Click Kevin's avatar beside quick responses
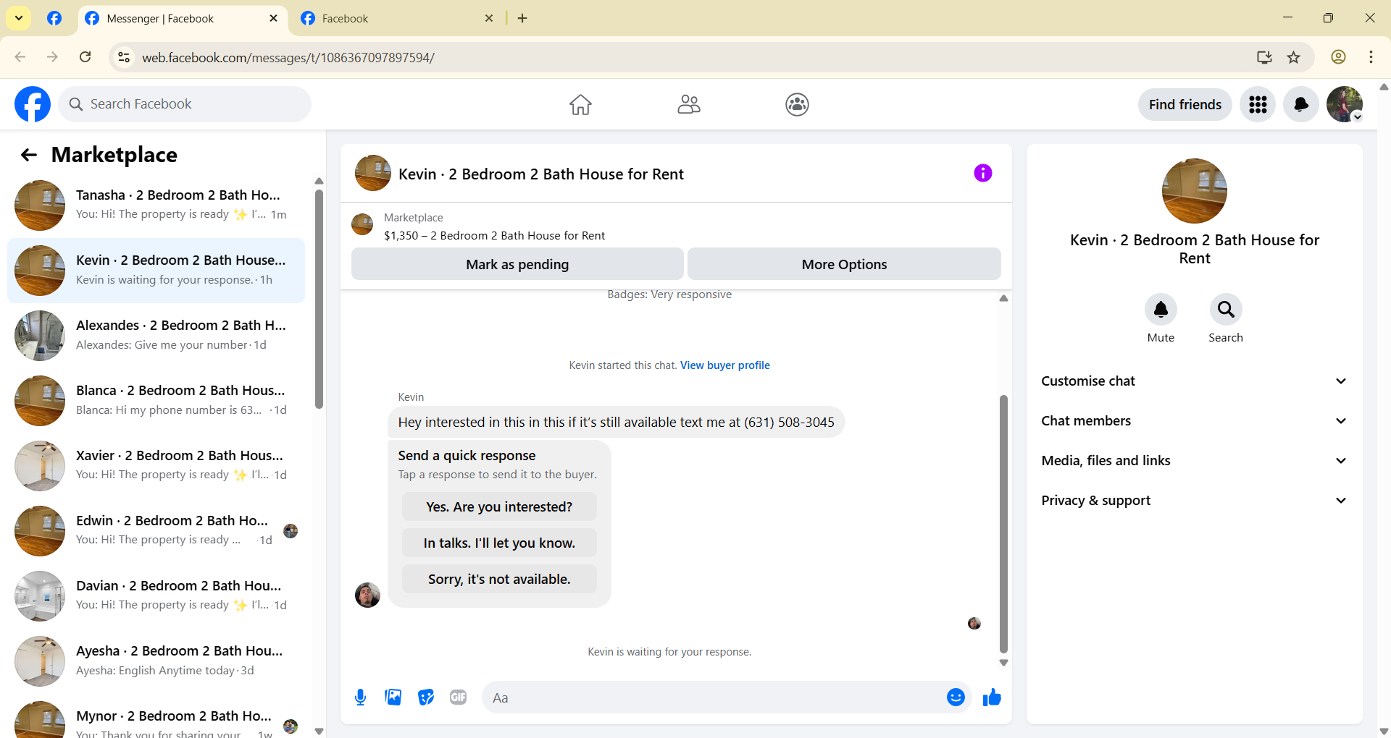The image size is (1391, 738). (367, 595)
